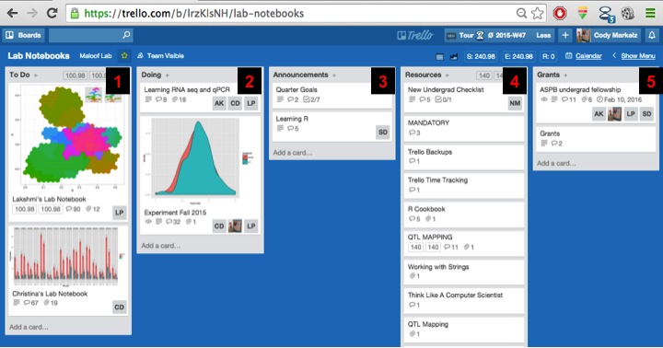Open the Tour menu item in header

click(x=465, y=36)
